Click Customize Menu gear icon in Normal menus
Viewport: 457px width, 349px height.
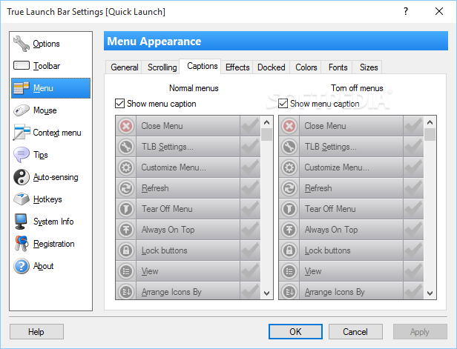click(126, 167)
